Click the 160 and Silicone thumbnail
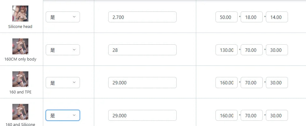The height and width of the screenshot is (126, 306). point(20,112)
